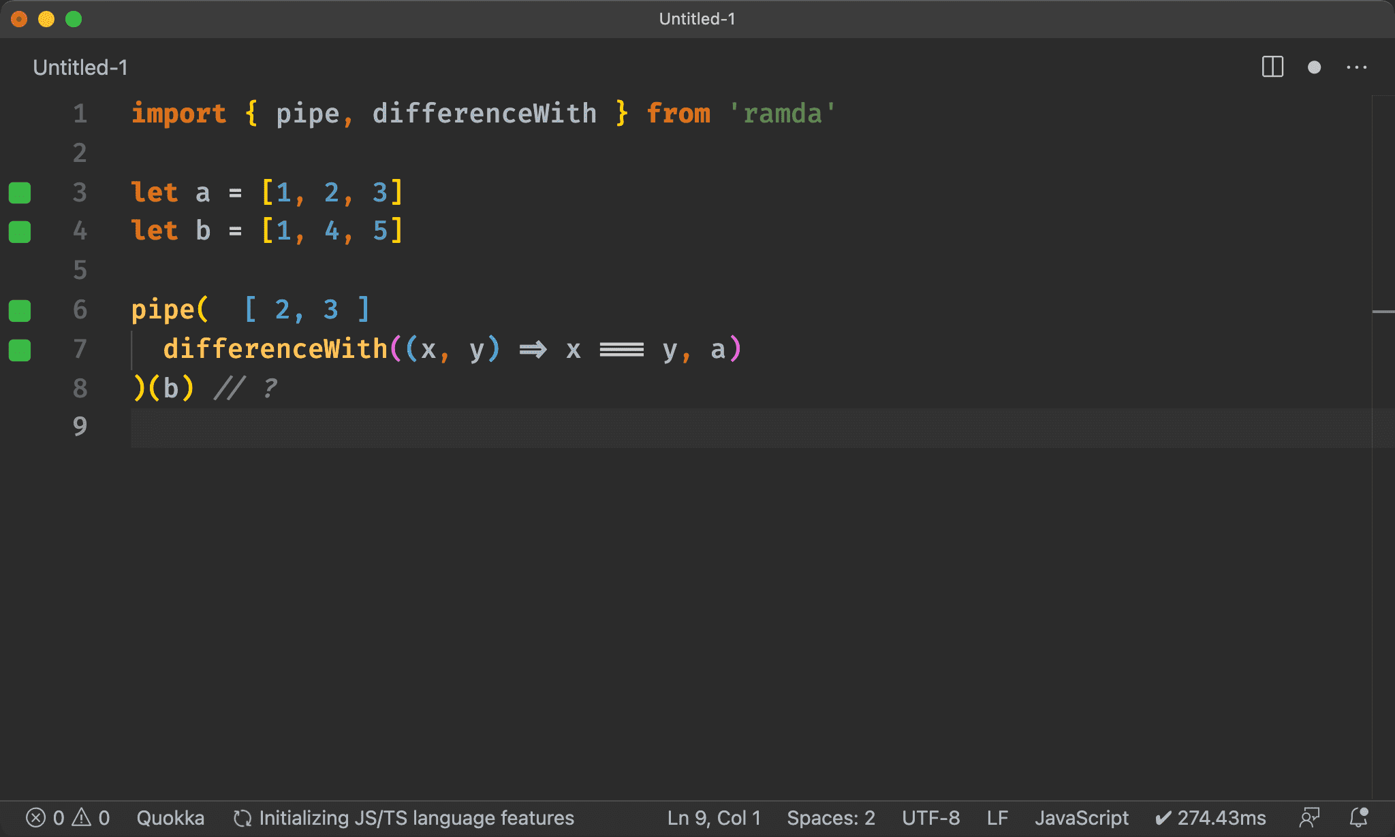The image size is (1395, 837).
Task: Click the split editor icon
Action: tap(1272, 67)
